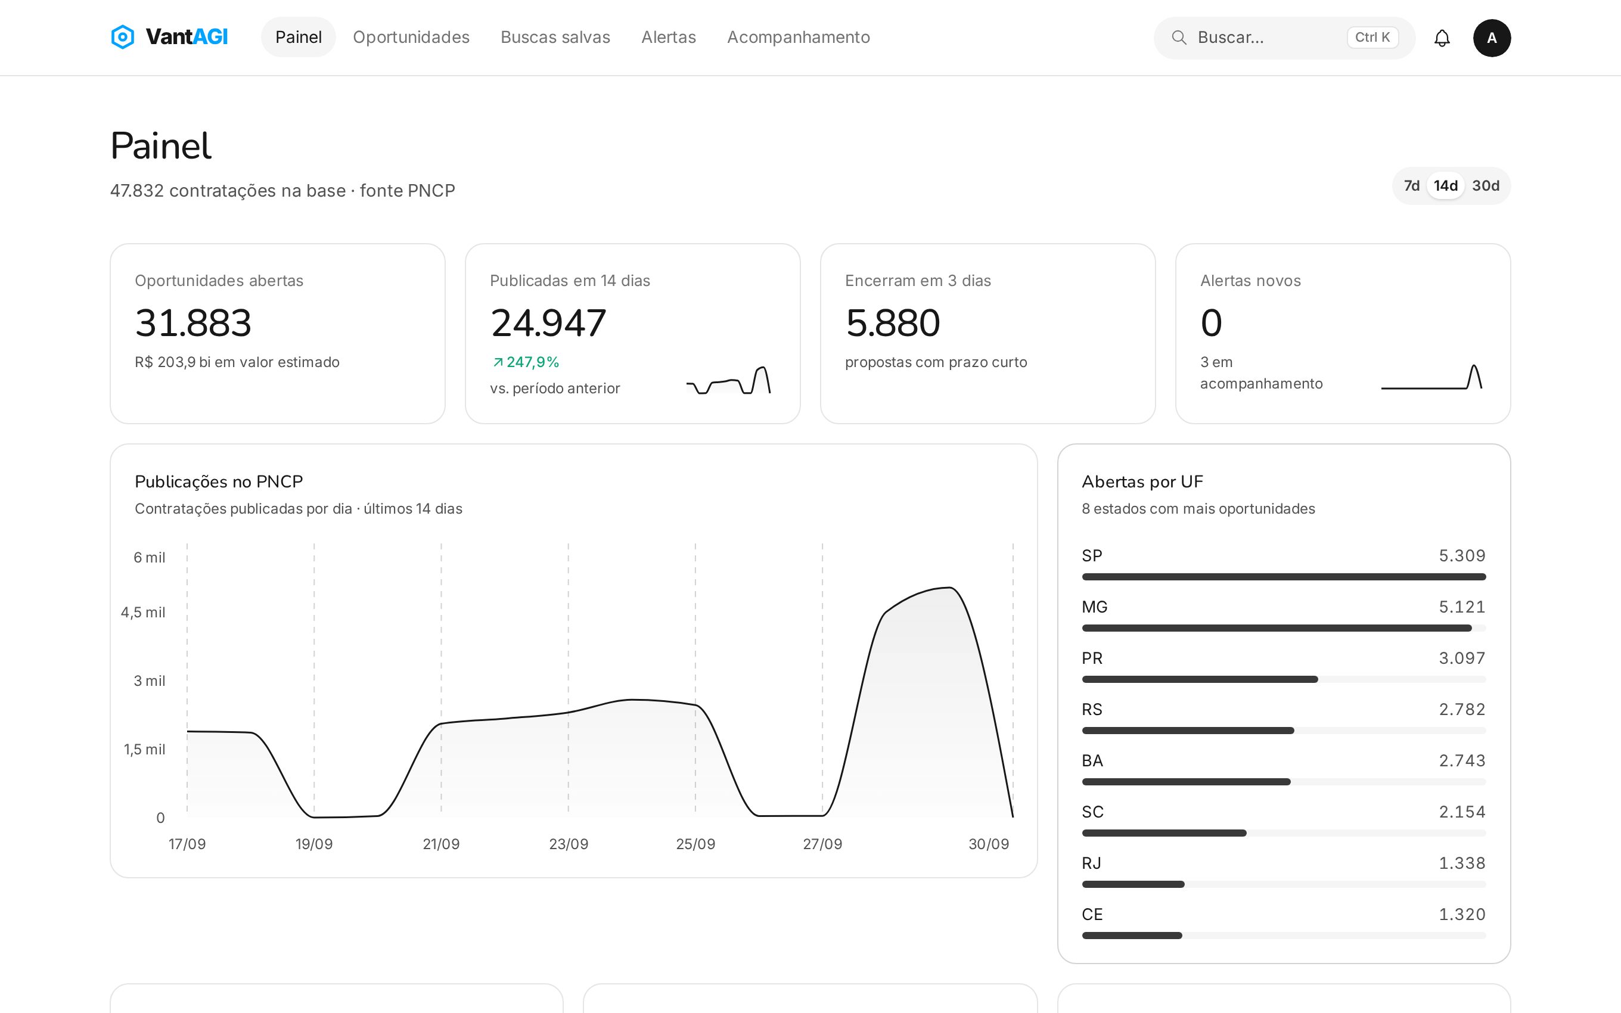Click the 5.121 value for MG
This screenshot has width=1621, height=1013.
tap(1461, 607)
